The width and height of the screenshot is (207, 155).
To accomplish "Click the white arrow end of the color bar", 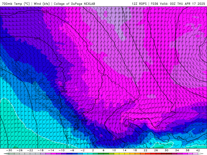I will tap(201, 153).
